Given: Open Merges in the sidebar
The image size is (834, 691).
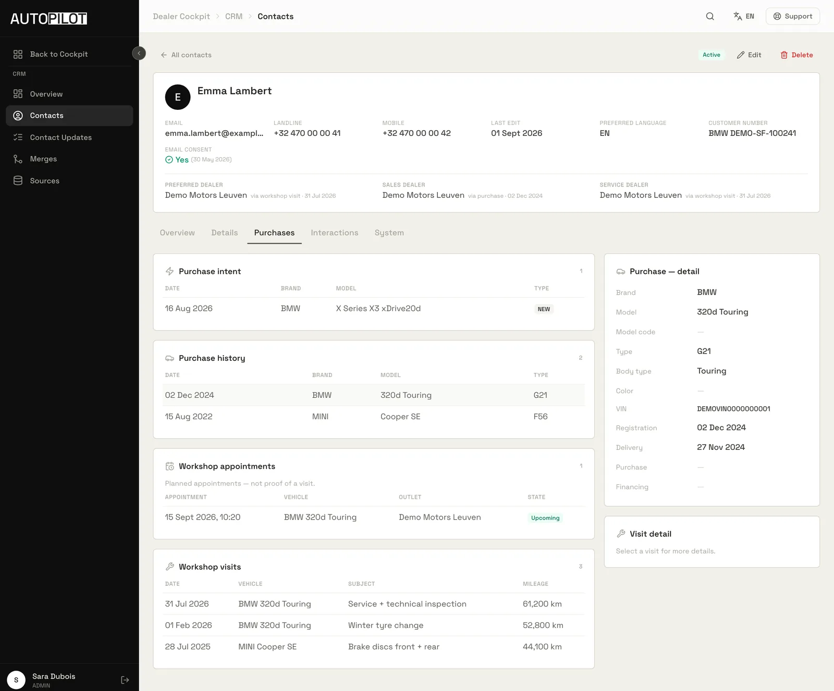Looking at the screenshot, I should pyautogui.click(x=69, y=159).
